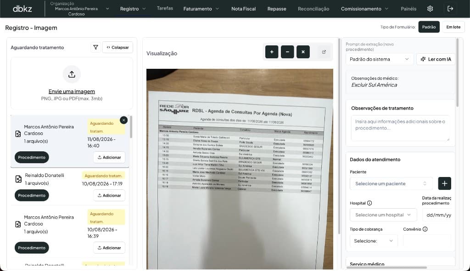Viewport: 470px width, 271px height.
Task: Add new patient with plus button
Action: pyautogui.click(x=444, y=183)
